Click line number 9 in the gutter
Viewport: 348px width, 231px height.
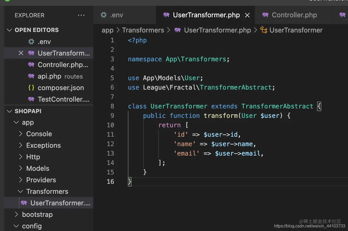[x=112, y=116]
